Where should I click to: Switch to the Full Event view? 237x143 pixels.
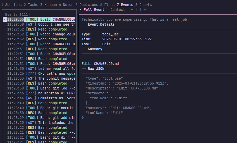[x=94, y=10]
